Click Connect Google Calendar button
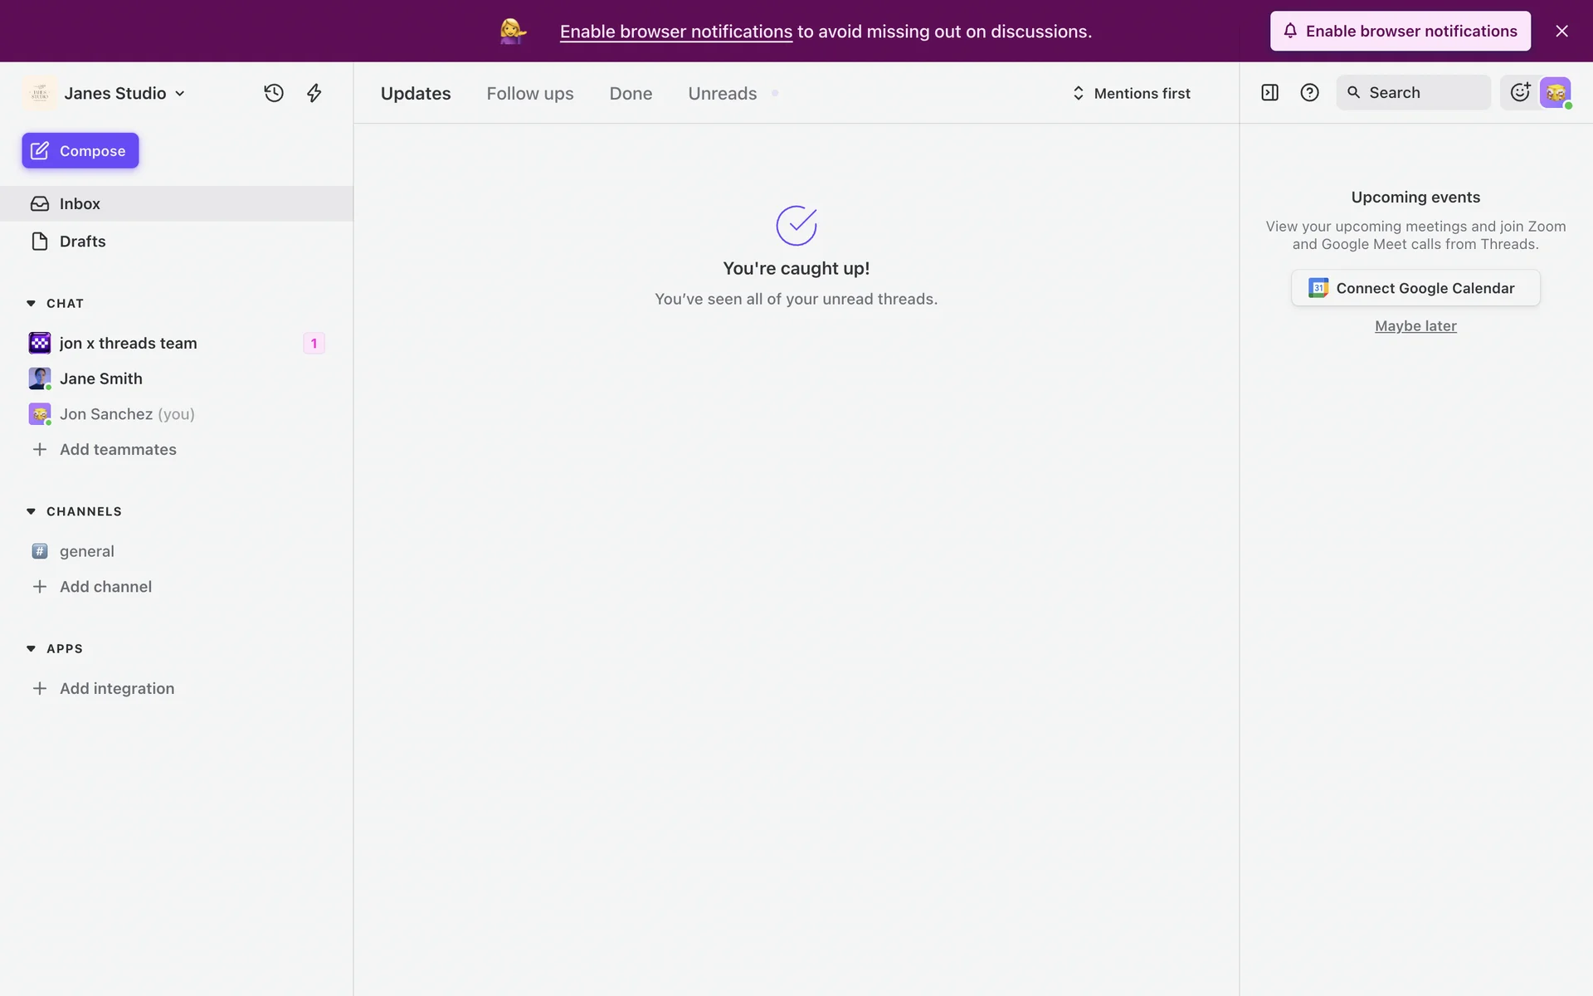 tap(1415, 288)
